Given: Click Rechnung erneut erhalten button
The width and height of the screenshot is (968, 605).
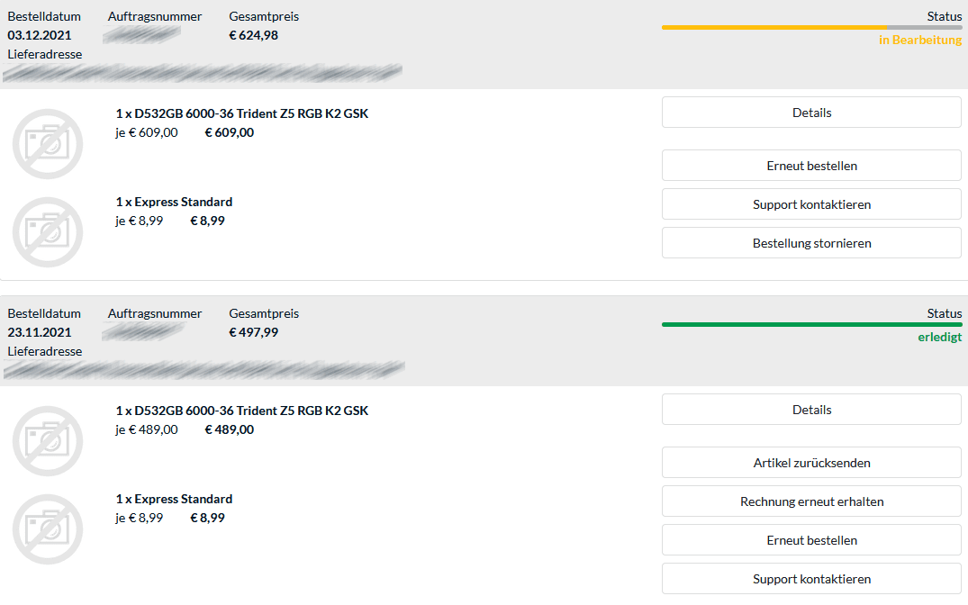Looking at the screenshot, I should coord(811,501).
